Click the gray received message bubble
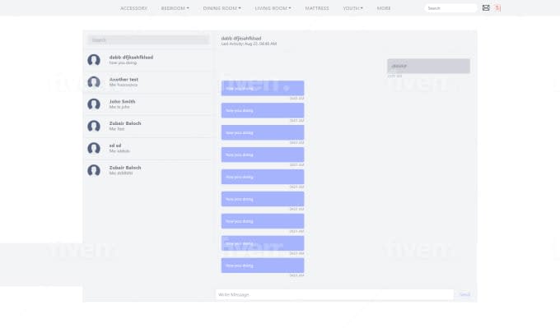The width and height of the screenshot is (560, 328). [428, 66]
